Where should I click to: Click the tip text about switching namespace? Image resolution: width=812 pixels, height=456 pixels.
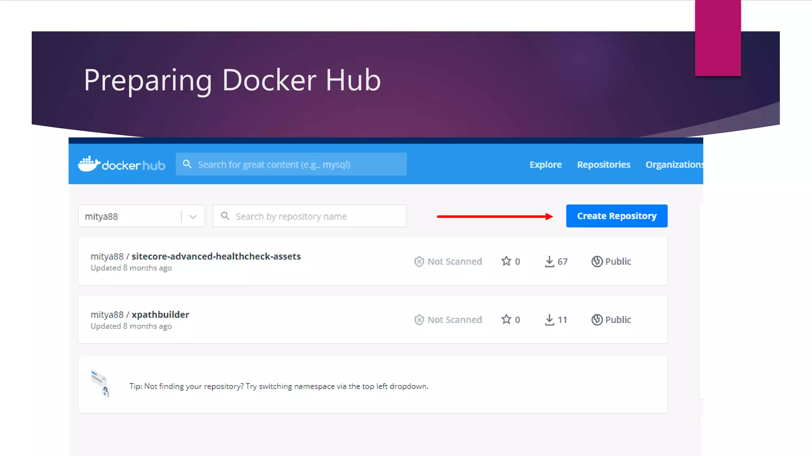pos(279,386)
